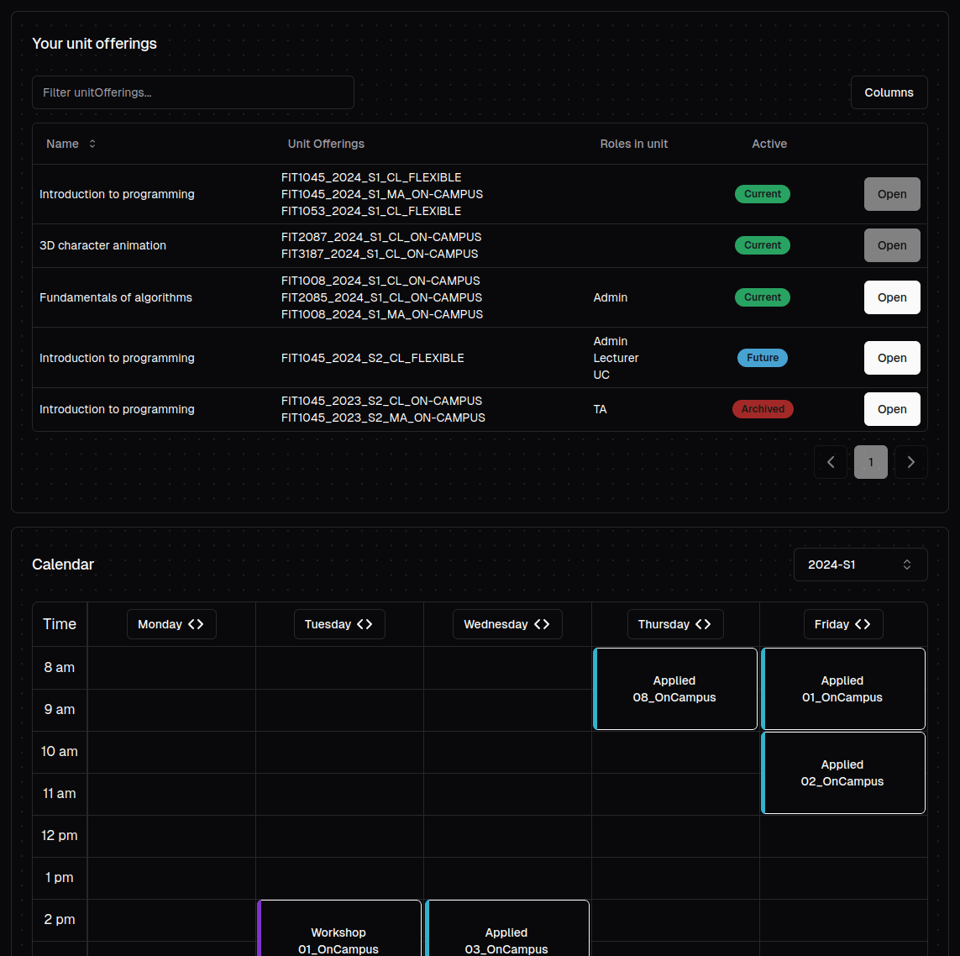Viewport: 960px width, 956px height.
Task: Open the Applied 01_OnCampus Friday event
Action: (x=843, y=689)
